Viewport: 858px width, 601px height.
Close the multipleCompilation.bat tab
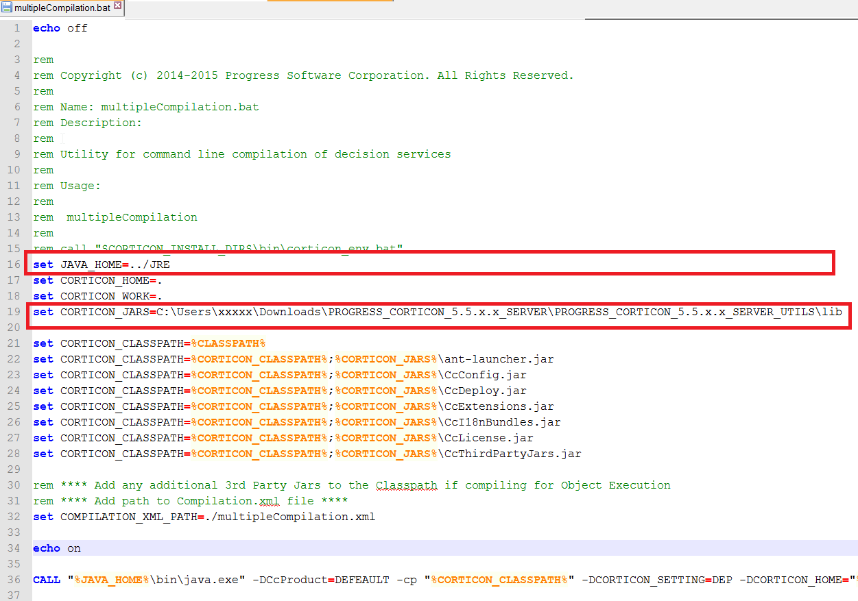tap(117, 6)
